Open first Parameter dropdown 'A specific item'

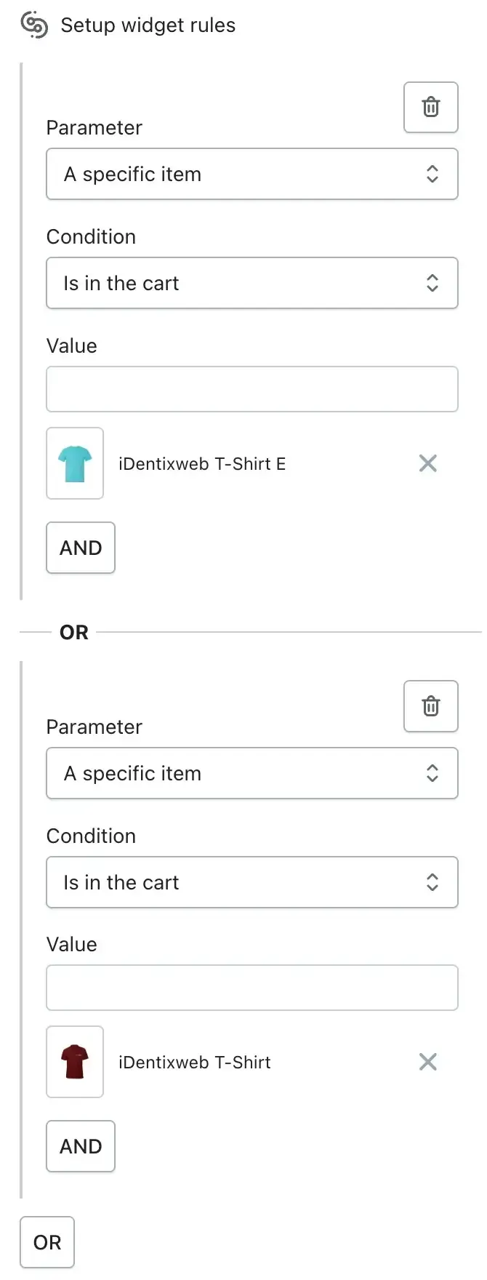252,174
